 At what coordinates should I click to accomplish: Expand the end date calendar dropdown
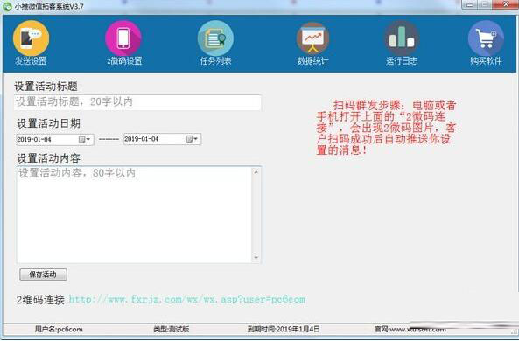192,139
